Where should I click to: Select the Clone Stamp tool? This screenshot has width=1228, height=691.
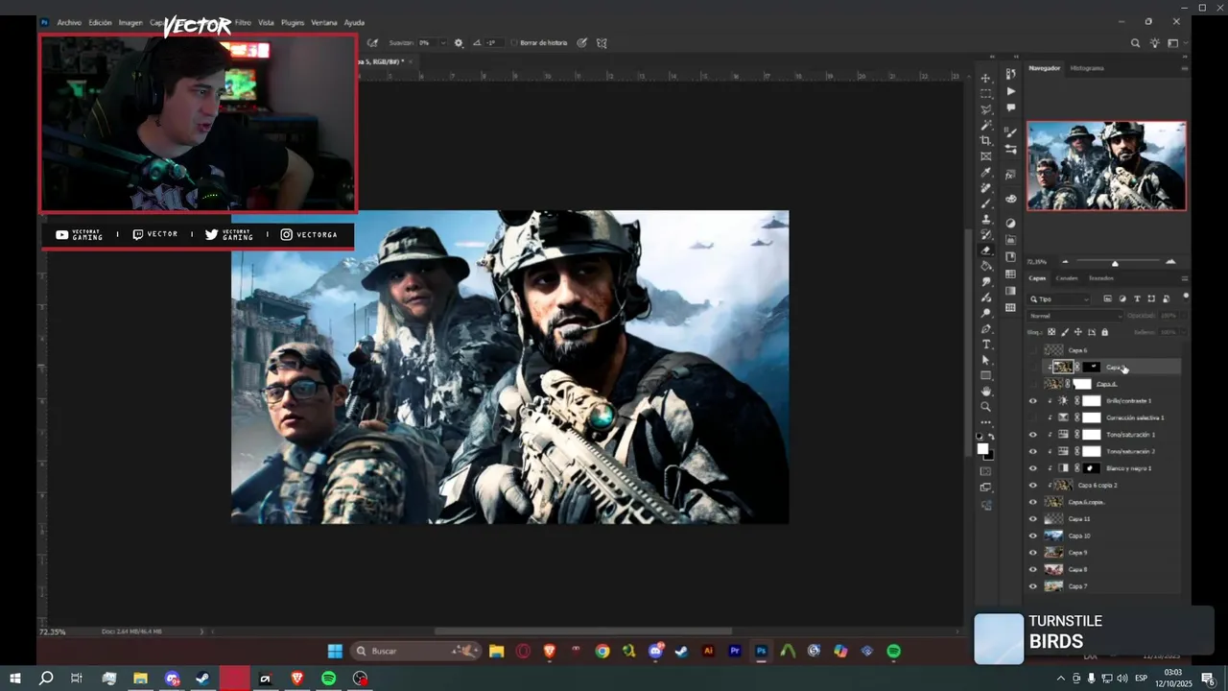tap(985, 220)
